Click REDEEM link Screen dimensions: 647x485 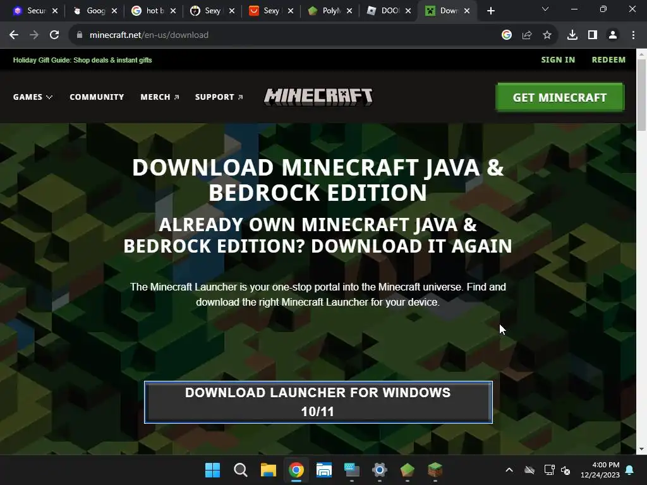coord(608,60)
